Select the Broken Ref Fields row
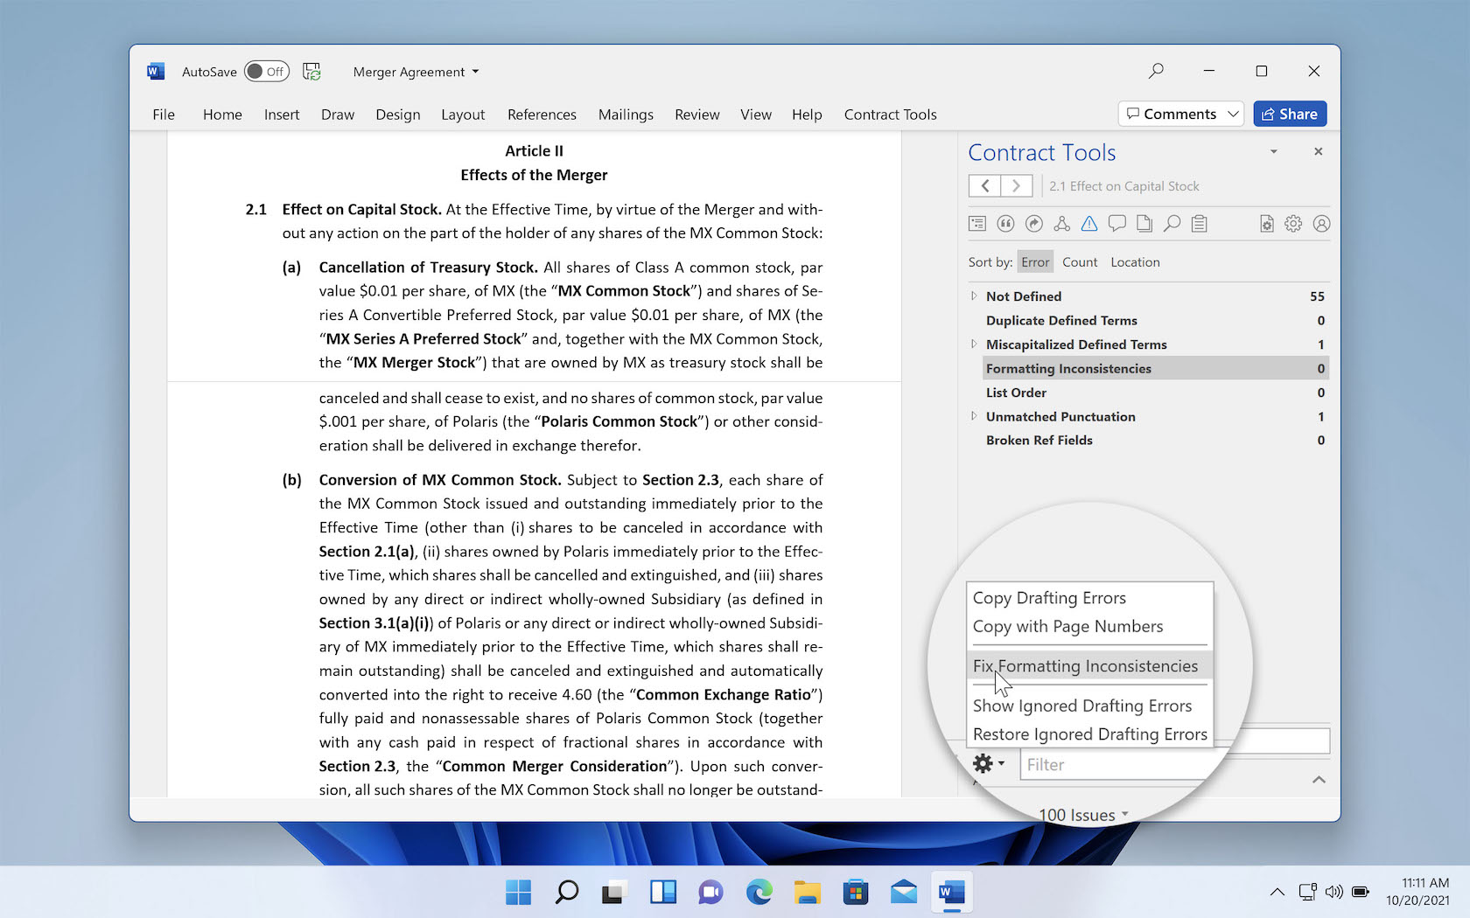The image size is (1470, 918). coord(1156,441)
